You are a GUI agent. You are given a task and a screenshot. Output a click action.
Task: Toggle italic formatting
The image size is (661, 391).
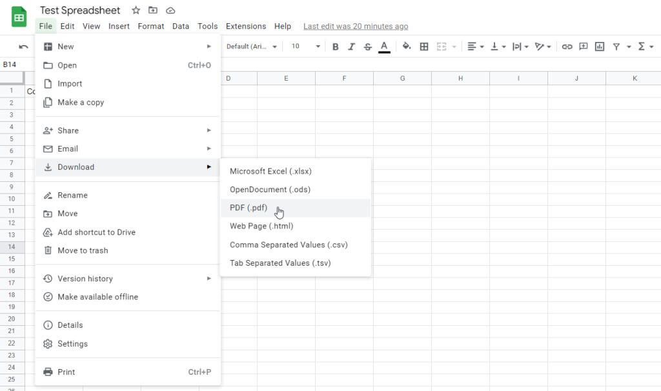pyautogui.click(x=351, y=46)
